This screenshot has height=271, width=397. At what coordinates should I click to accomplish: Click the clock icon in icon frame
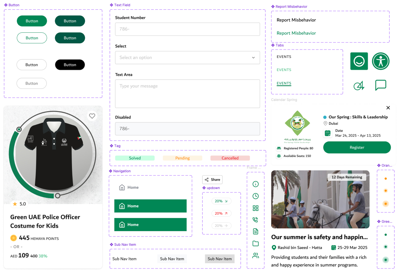pyautogui.click(x=256, y=196)
